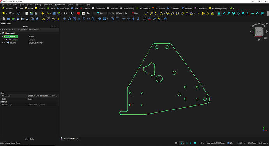Select the Draft Point tool

198,13
